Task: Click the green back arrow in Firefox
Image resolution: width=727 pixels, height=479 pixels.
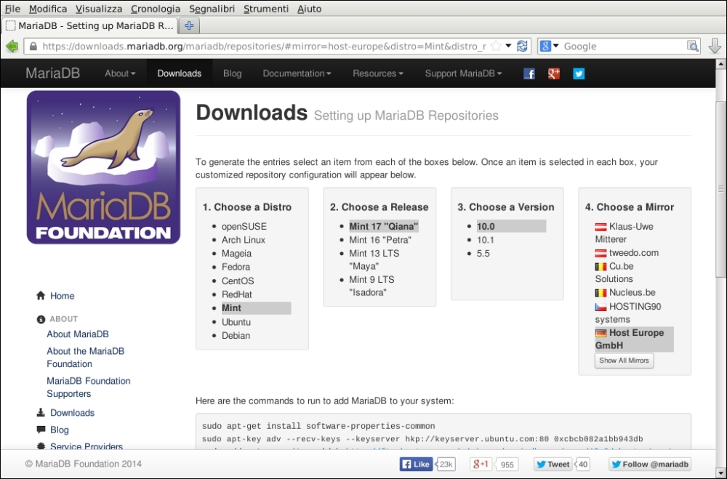Action: 12,46
